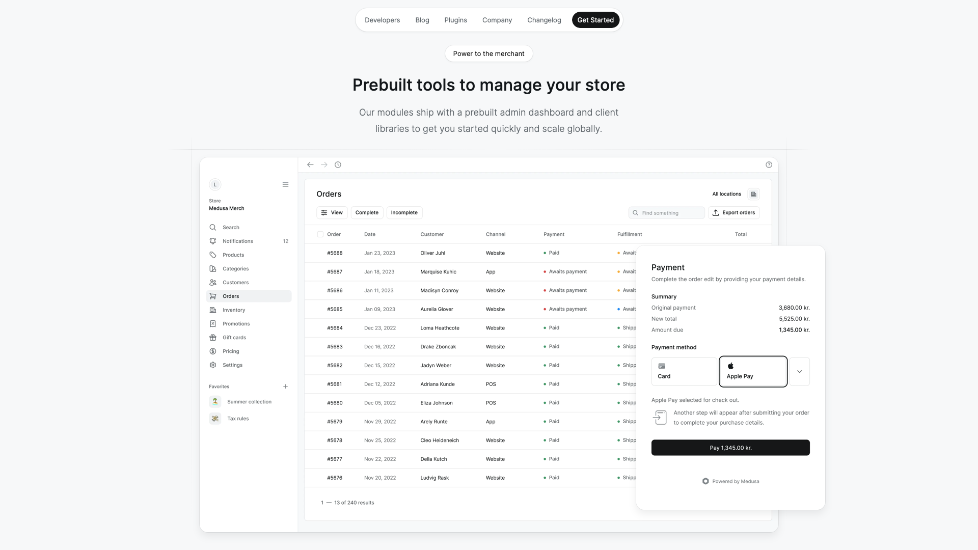
Task: Click the store avatar letter L
Action: (215, 184)
